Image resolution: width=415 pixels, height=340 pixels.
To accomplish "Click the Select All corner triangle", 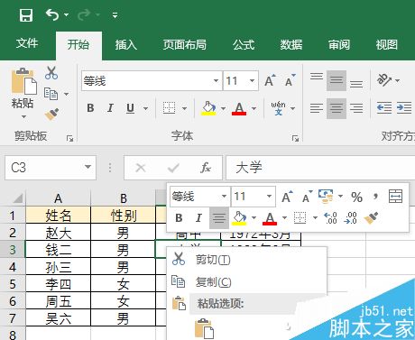I will click(18, 198).
